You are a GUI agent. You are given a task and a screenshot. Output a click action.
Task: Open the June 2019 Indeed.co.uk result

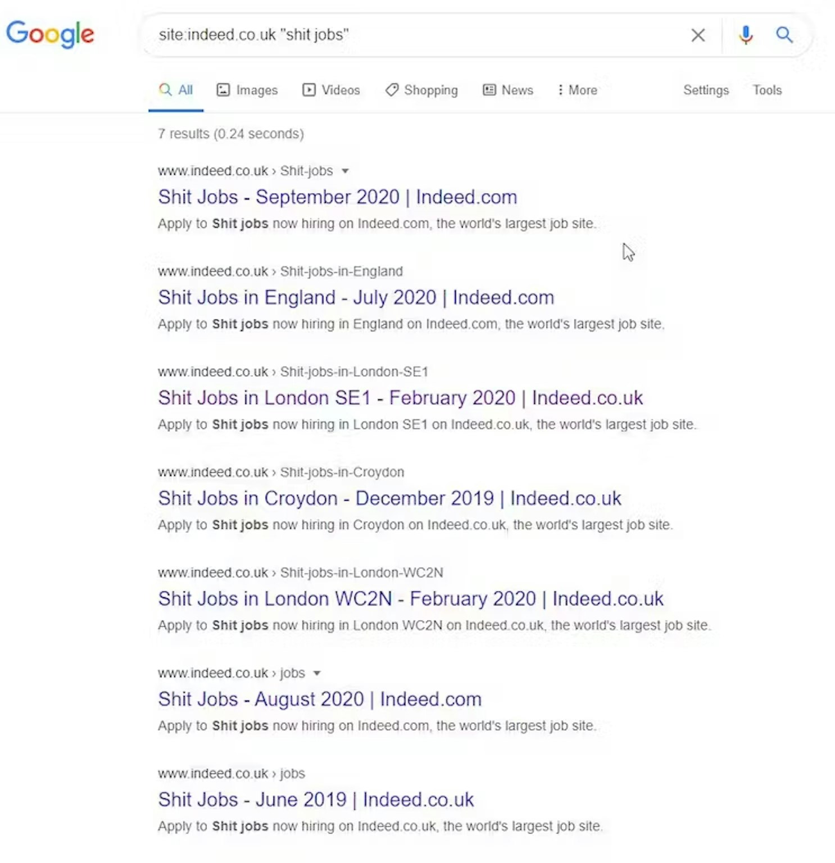316,800
